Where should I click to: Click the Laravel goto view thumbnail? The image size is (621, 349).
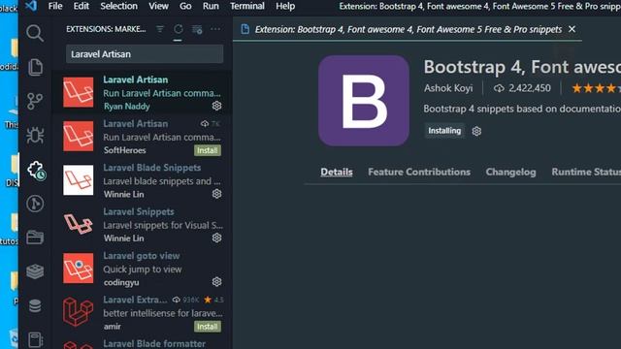(79, 269)
